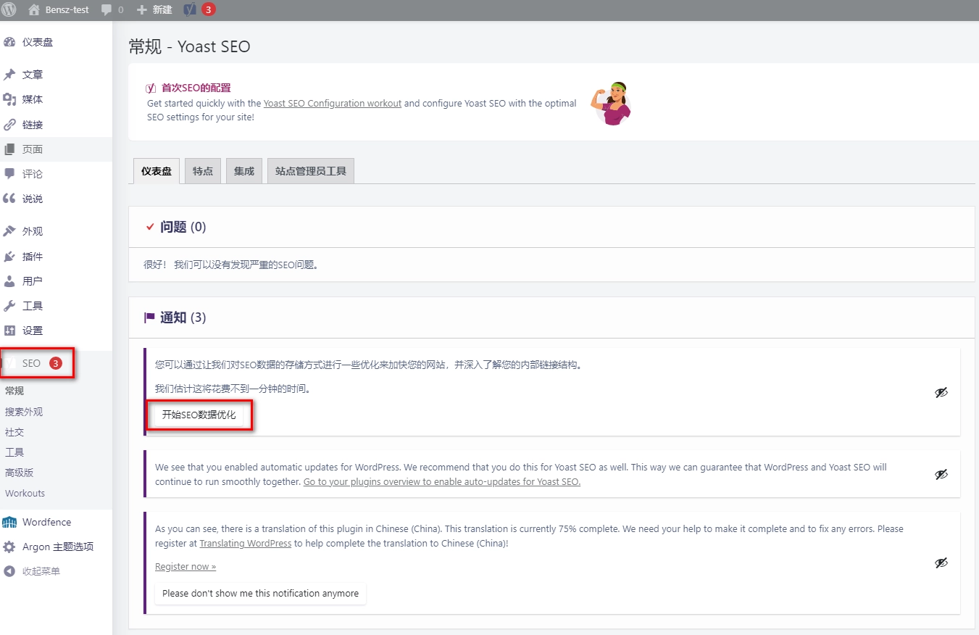Screen dimensions: 979x635
Task: Click the Register now link
Action: (186, 567)
